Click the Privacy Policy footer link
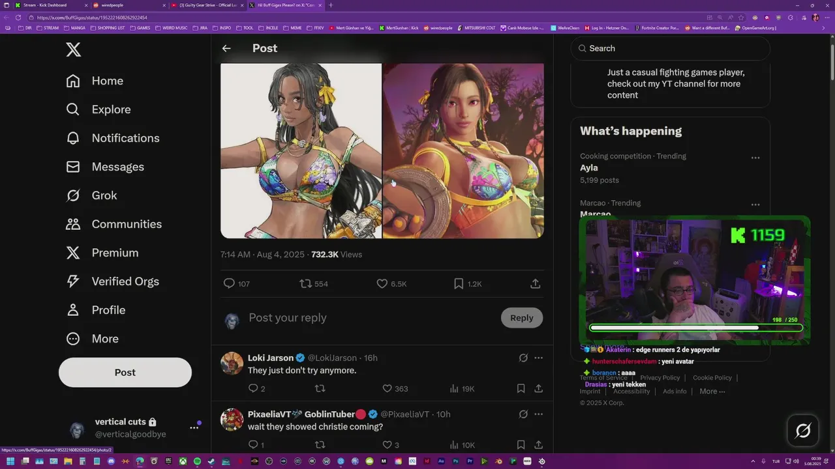The image size is (835, 469). click(660, 378)
